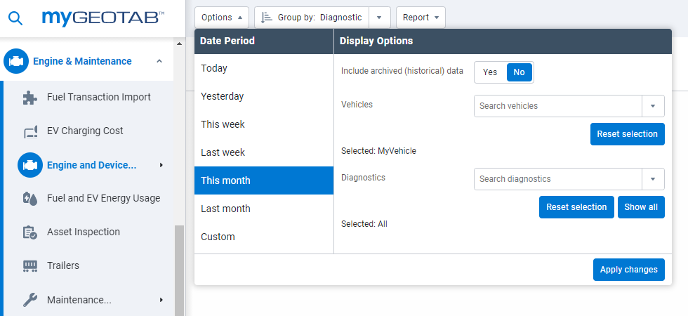Click the Asset Inspection clipboard icon
The image size is (688, 316).
click(x=29, y=232)
